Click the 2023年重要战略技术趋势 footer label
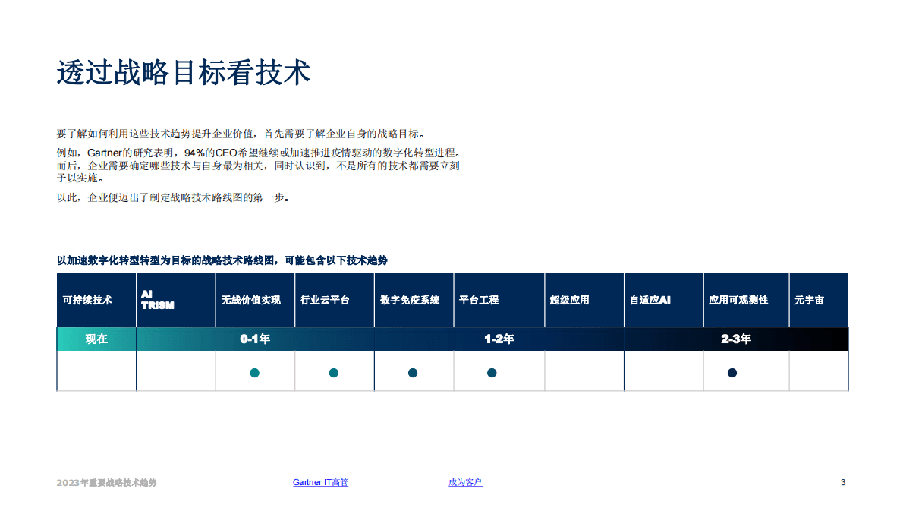The height and width of the screenshot is (508, 903). click(x=108, y=481)
